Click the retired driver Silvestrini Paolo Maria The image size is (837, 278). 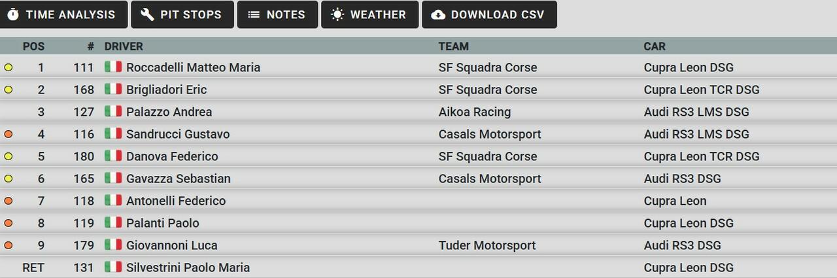tap(188, 268)
